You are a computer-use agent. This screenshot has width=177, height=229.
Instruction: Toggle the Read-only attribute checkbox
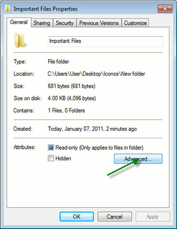click(x=51, y=148)
